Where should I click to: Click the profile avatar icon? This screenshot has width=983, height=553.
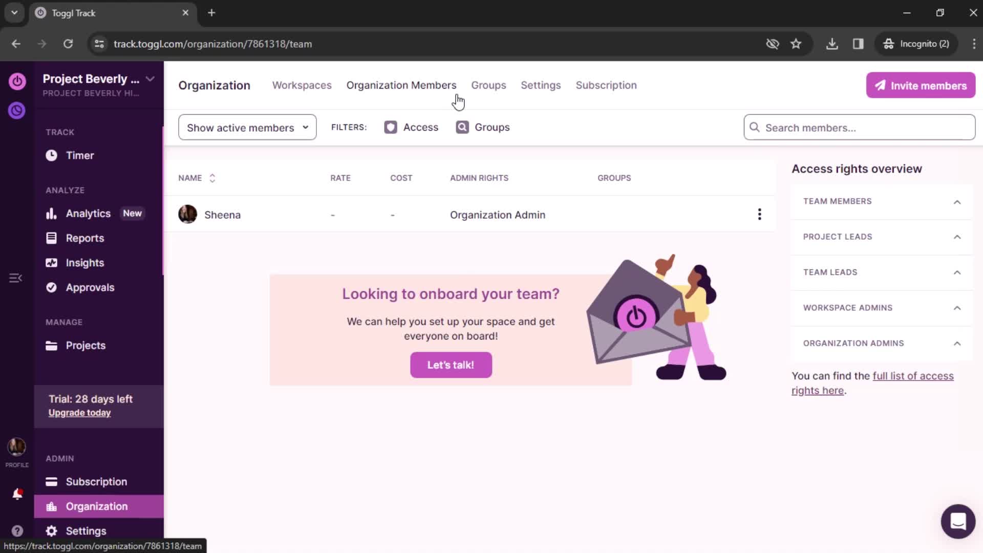pyautogui.click(x=17, y=446)
